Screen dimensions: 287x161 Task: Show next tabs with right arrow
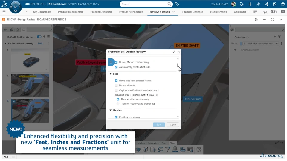click(248, 12)
